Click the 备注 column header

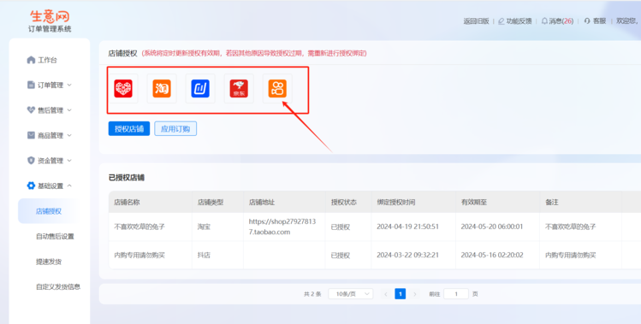(551, 203)
